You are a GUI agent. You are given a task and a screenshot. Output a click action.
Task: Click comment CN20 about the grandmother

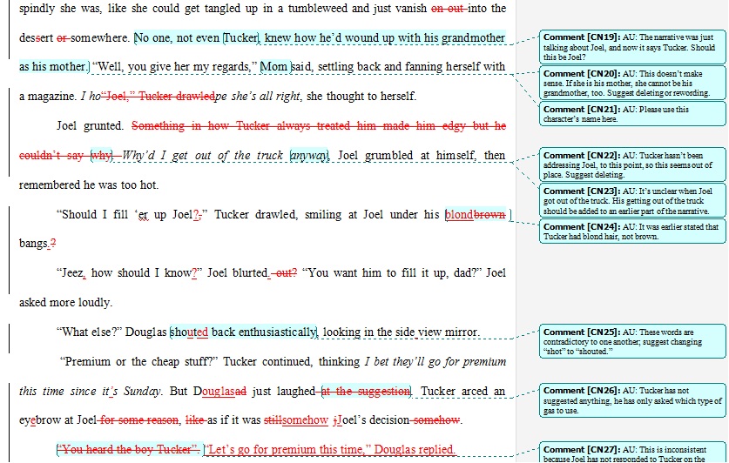pos(631,84)
